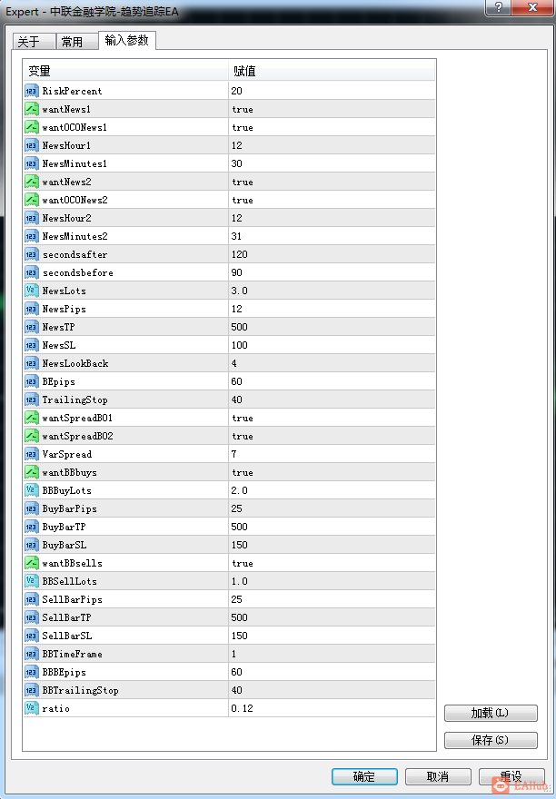Click the integer icon beside VarSpread
Image resolution: width=556 pixels, height=799 pixels.
pos(32,454)
